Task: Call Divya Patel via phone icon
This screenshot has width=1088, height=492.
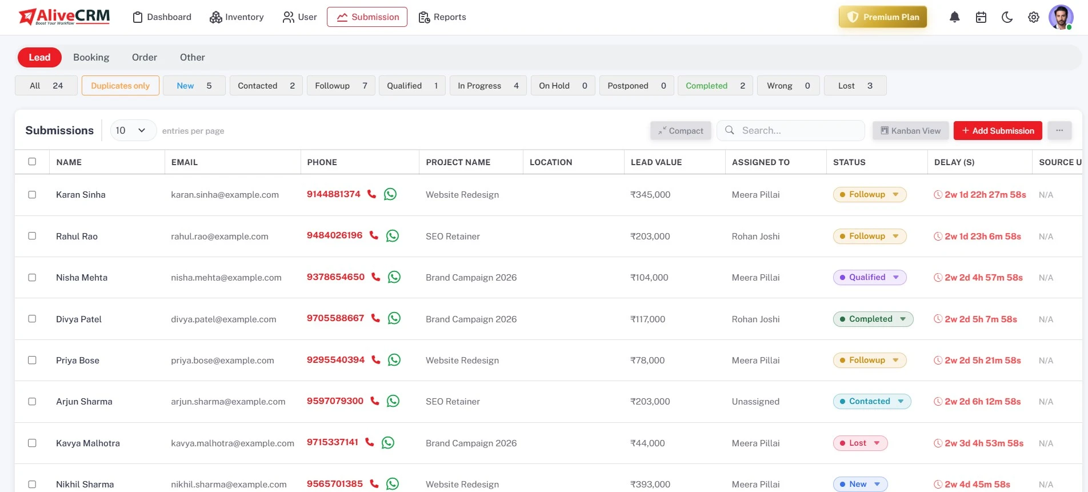Action: click(375, 318)
